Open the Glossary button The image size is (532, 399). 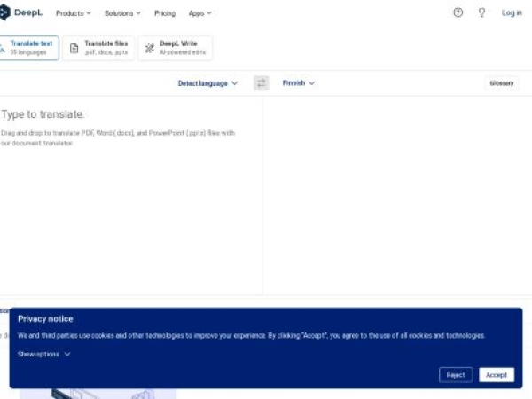[502, 83]
